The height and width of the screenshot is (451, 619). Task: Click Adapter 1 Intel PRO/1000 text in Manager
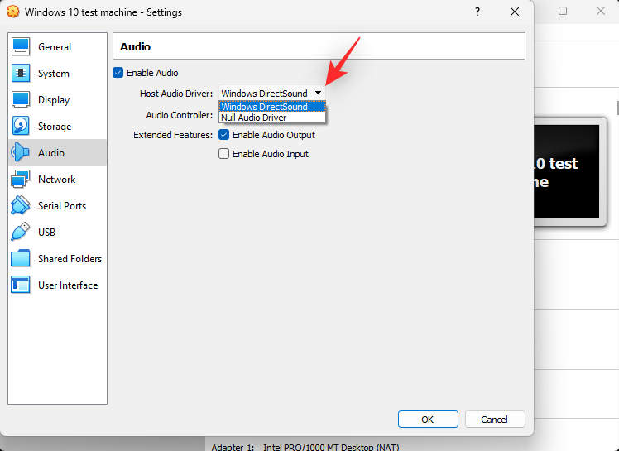[x=305, y=447]
